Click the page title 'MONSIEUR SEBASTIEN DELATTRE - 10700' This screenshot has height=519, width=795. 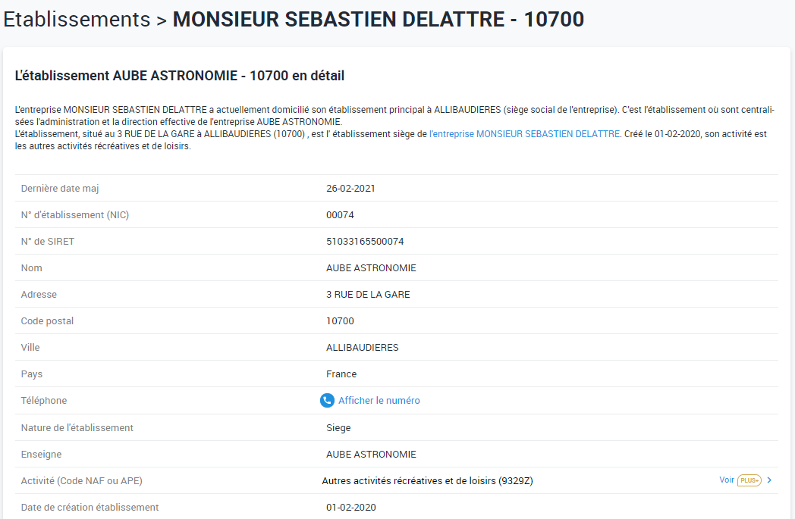point(379,20)
